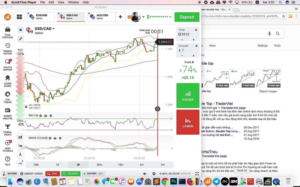Viewport: 300px width, 187px height.
Task: Click the expiration stopwatch marker on chart
Action: point(158,109)
